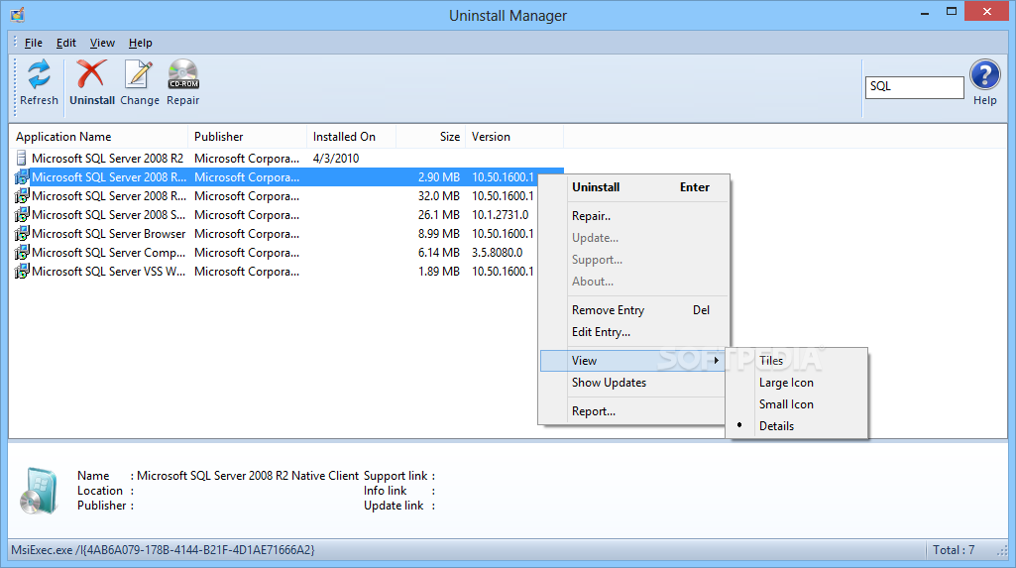Click version 10.1.2731.0 cell
The width and height of the screenshot is (1016, 568).
click(501, 214)
